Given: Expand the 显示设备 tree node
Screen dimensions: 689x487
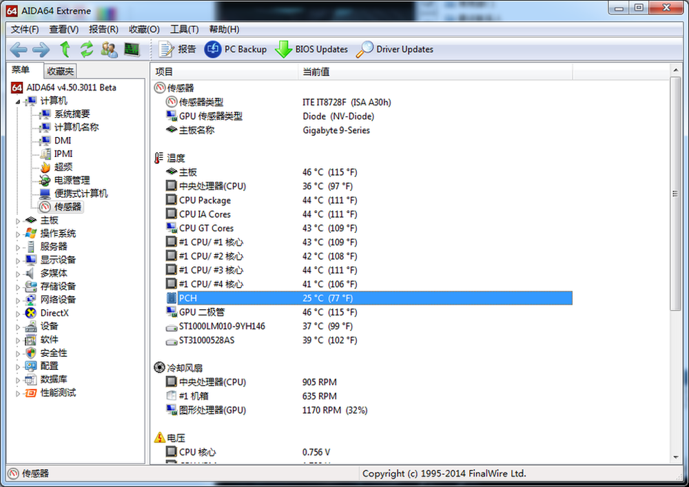Looking at the screenshot, I should click(18, 261).
